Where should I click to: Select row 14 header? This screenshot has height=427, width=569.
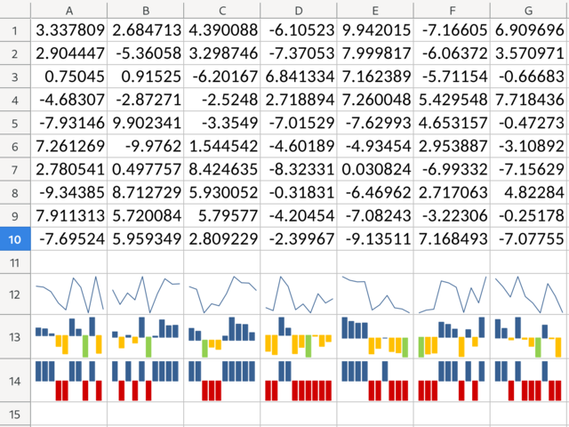click(15, 381)
